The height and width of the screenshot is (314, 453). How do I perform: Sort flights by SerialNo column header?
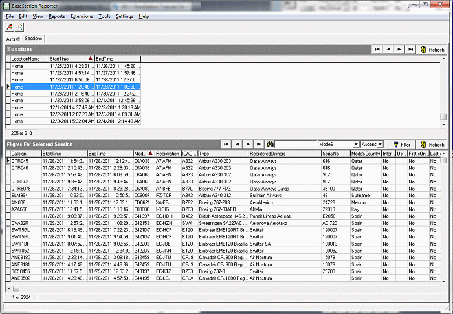point(336,153)
